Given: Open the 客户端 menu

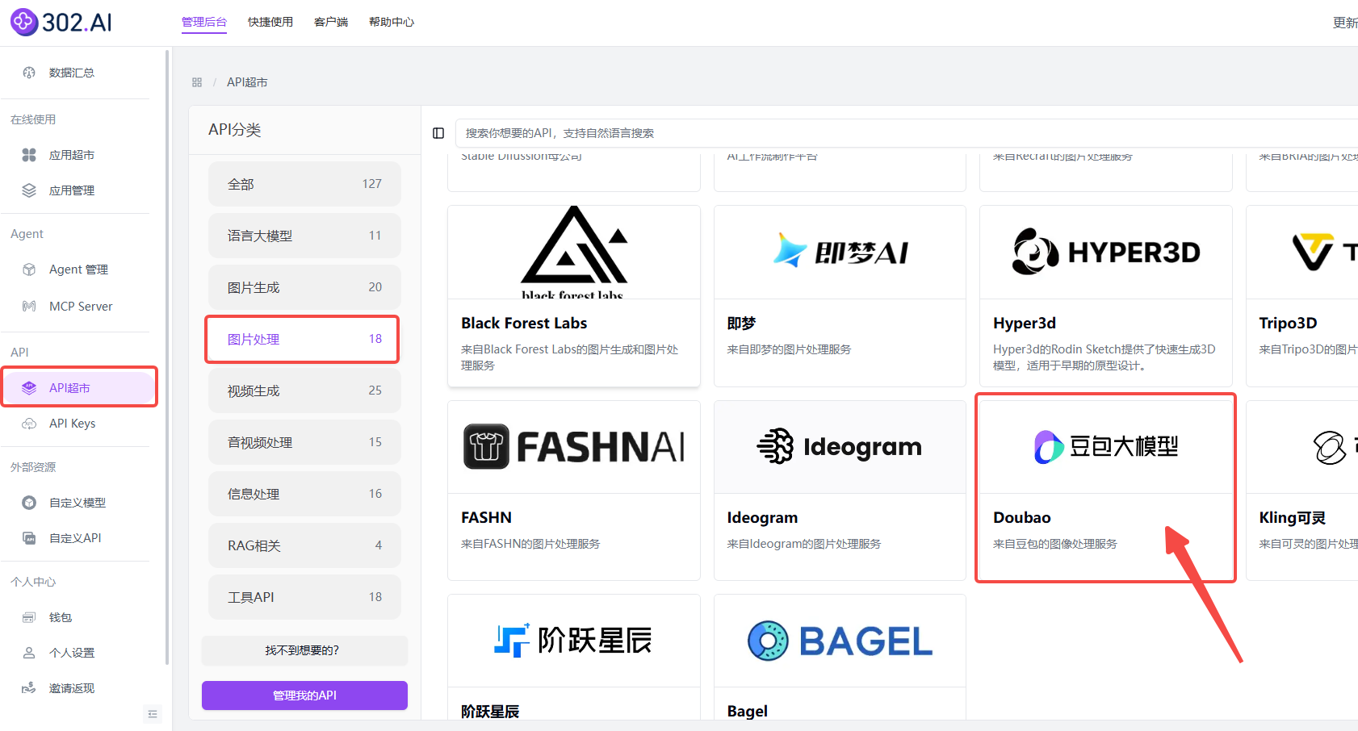Looking at the screenshot, I should pyautogui.click(x=331, y=22).
